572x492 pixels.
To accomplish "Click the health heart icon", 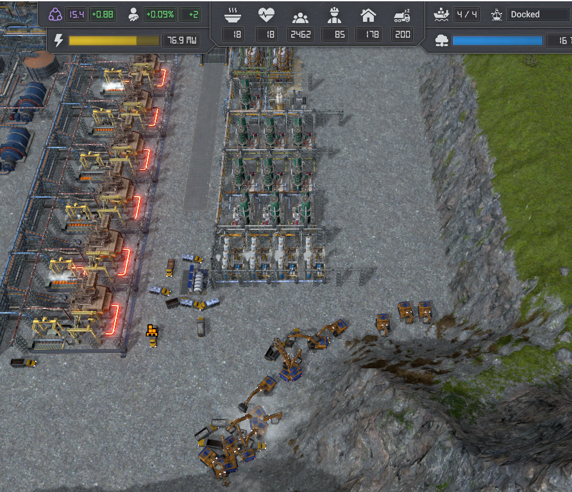I will pyautogui.click(x=266, y=15).
